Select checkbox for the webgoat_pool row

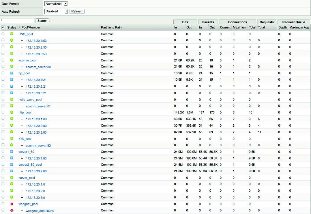click(x=3, y=204)
